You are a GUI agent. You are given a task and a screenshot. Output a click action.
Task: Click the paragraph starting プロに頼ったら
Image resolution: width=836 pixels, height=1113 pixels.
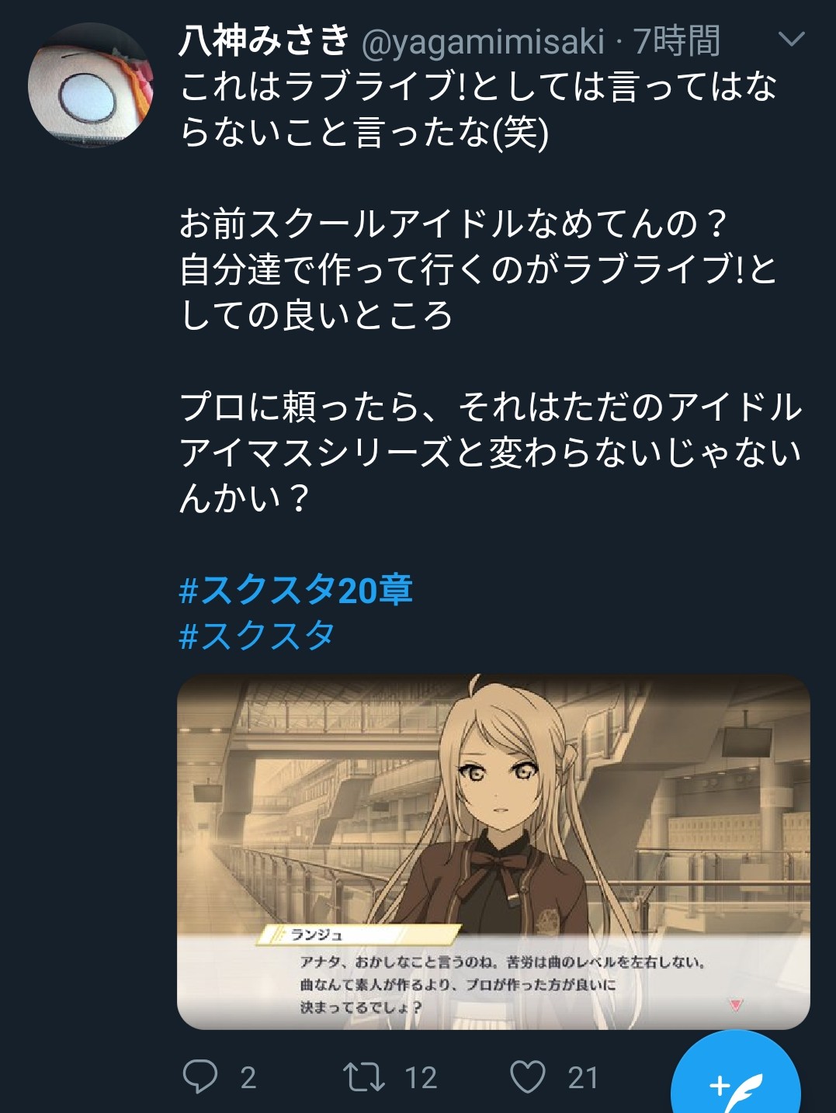point(491,452)
